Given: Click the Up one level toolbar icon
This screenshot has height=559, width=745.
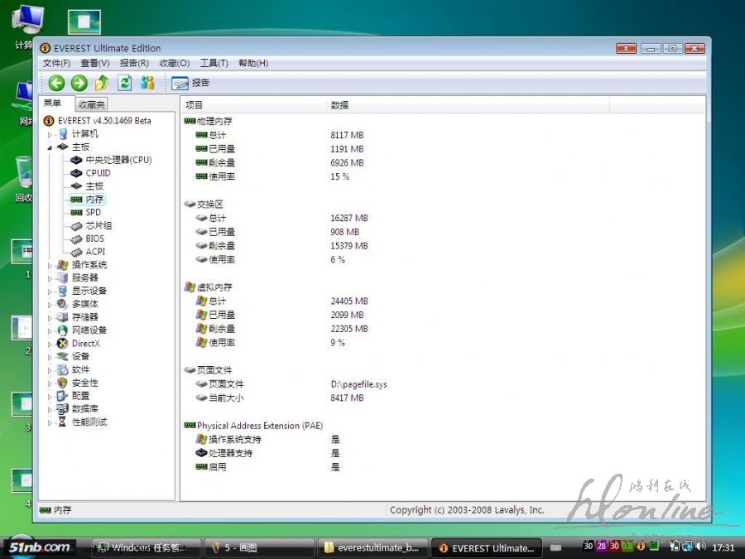Looking at the screenshot, I should [102, 83].
